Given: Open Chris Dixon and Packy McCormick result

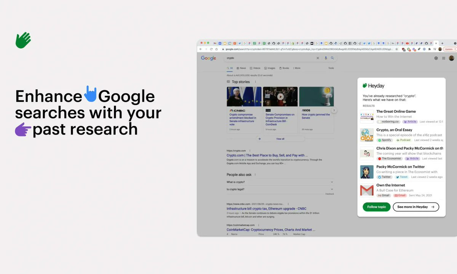Looking at the screenshot, I should coord(410,148).
